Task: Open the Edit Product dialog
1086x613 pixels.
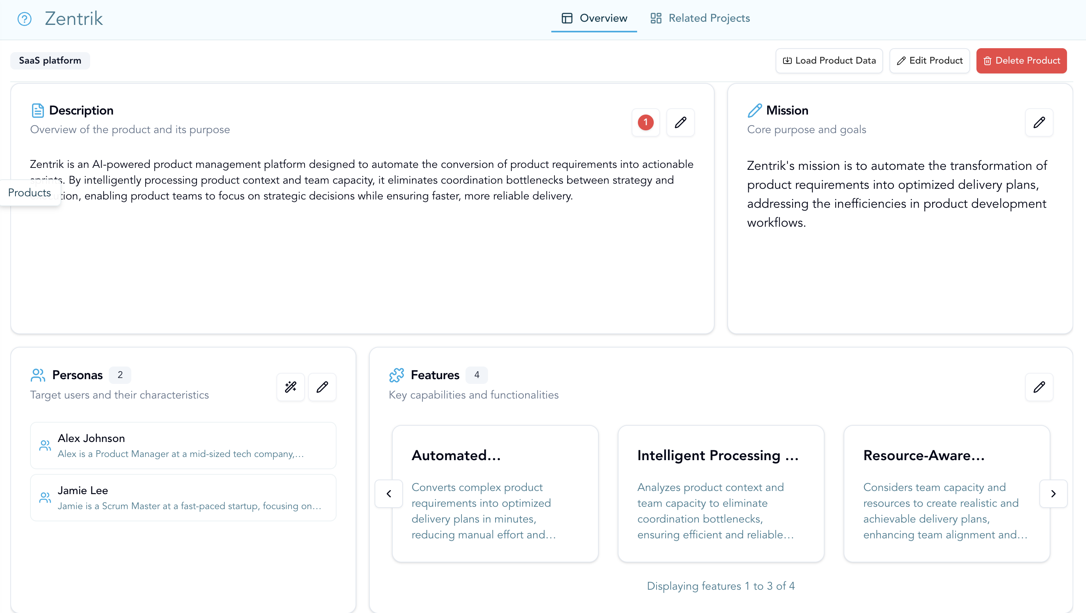Action: tap(929, 60)
